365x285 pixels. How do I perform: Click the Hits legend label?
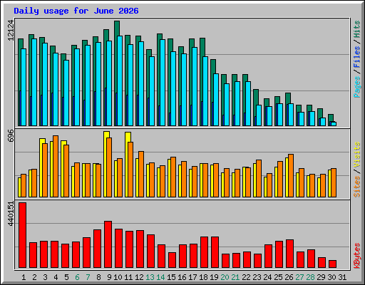click(356, 29)
